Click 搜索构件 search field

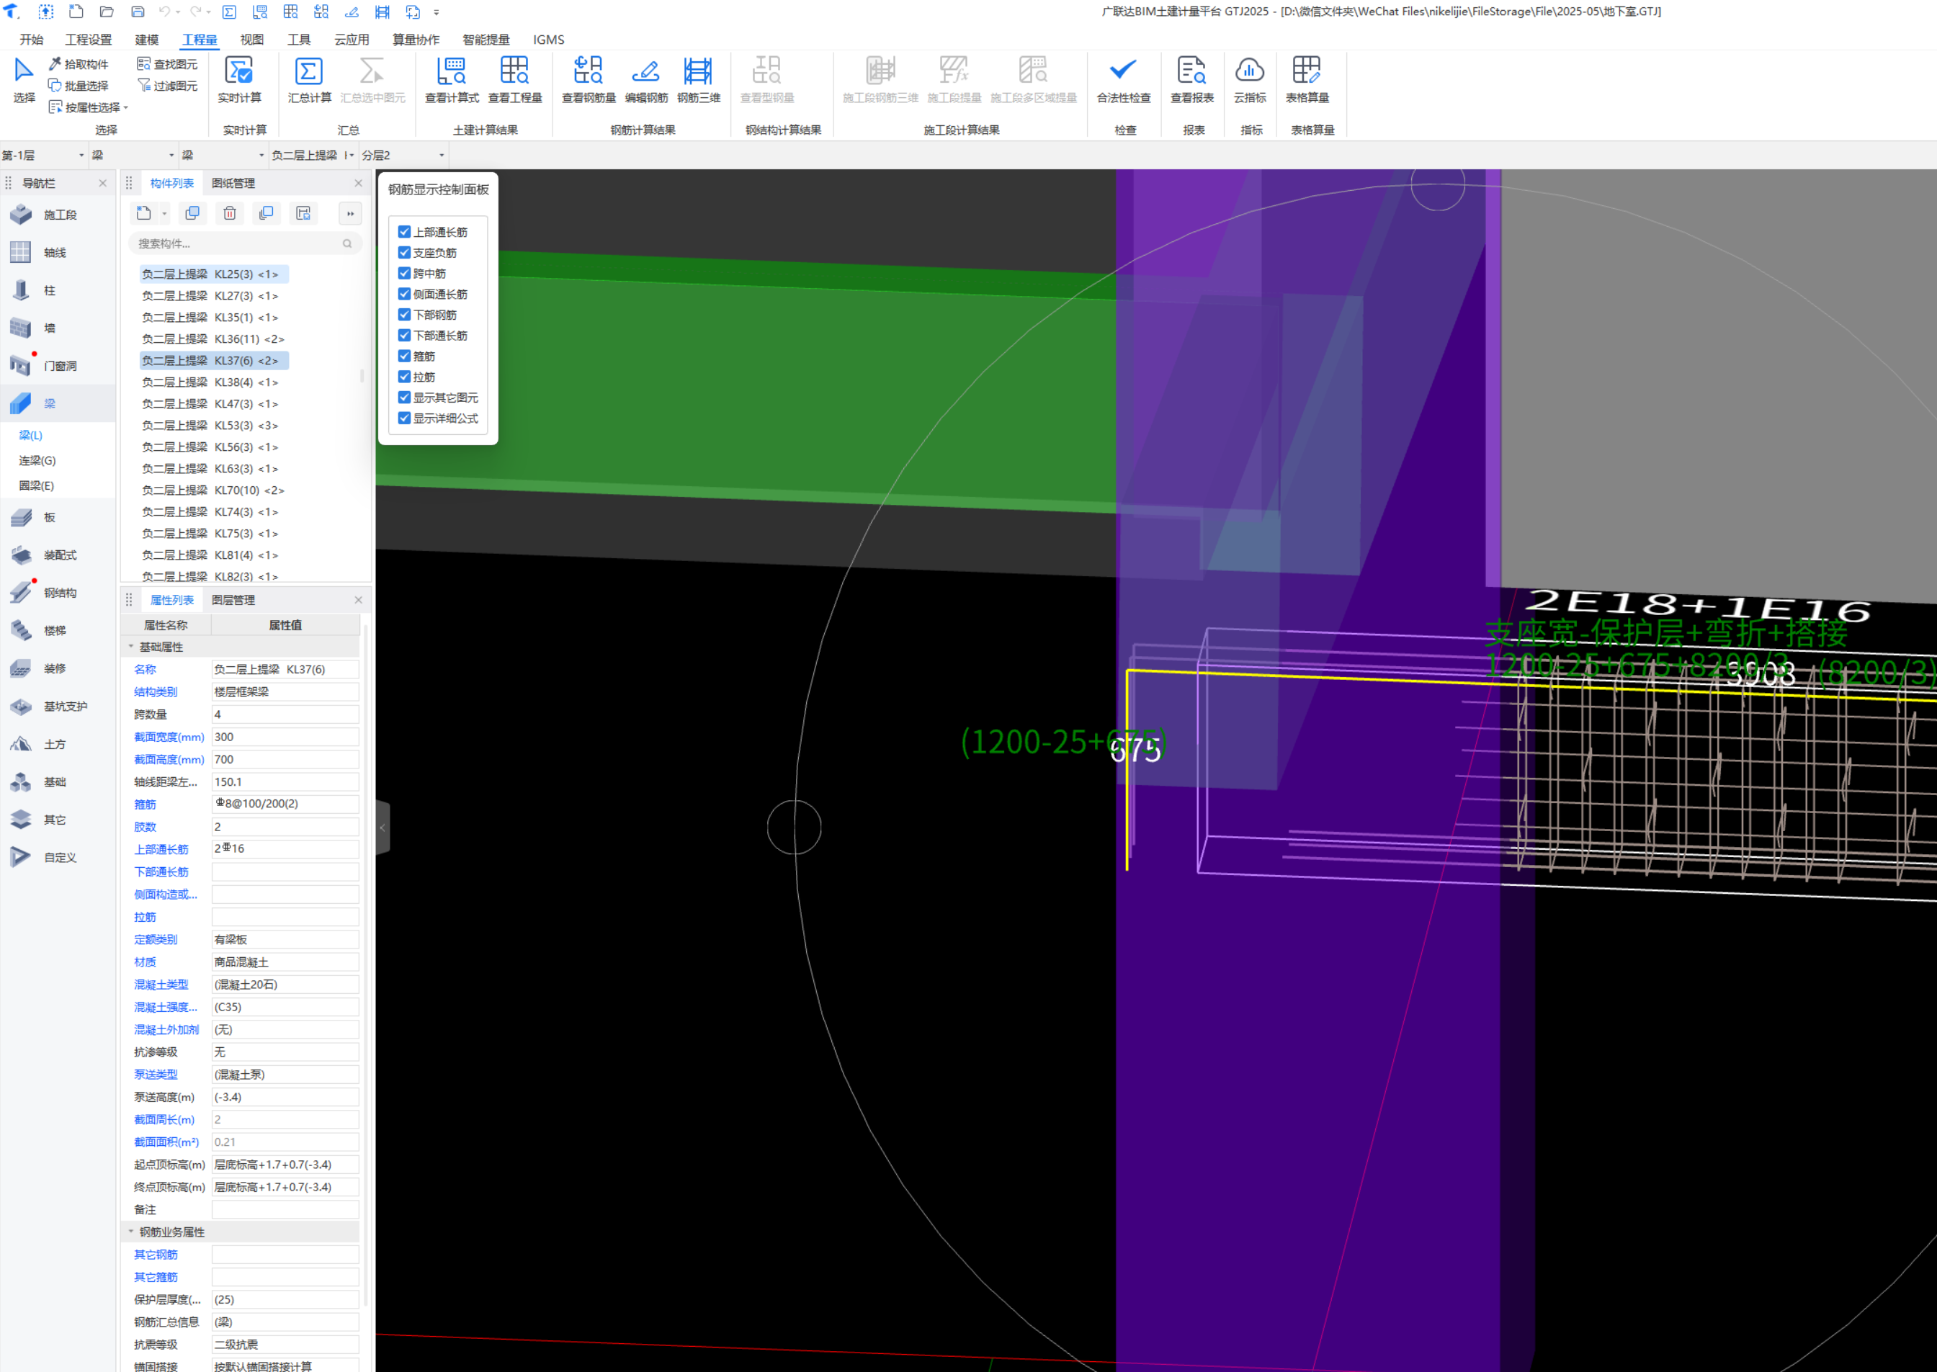point(245,243)
